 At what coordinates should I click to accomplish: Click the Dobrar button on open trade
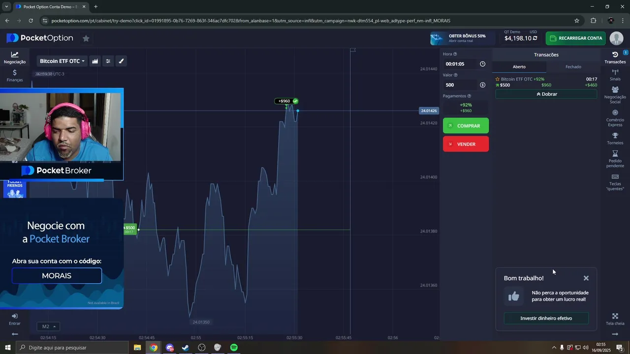tap(546, 94)
